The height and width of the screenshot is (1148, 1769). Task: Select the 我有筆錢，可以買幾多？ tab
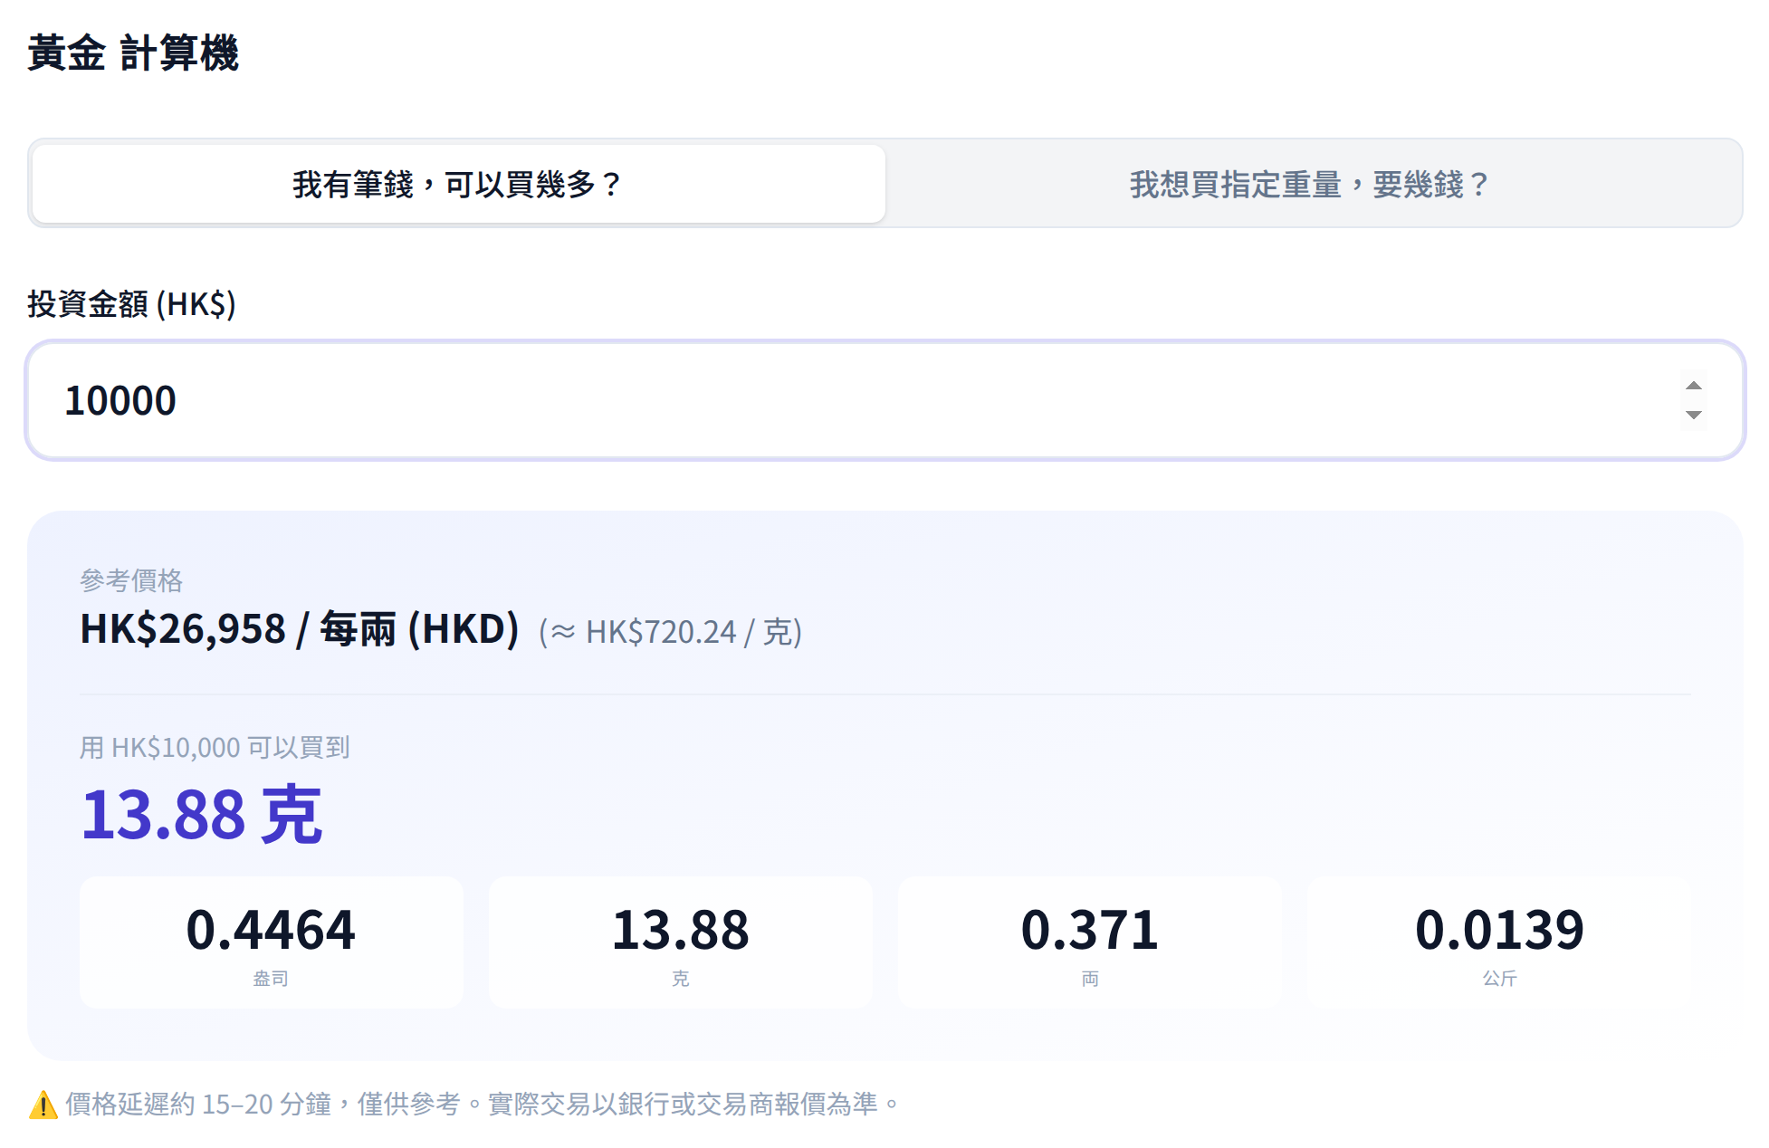click(458, 184)
